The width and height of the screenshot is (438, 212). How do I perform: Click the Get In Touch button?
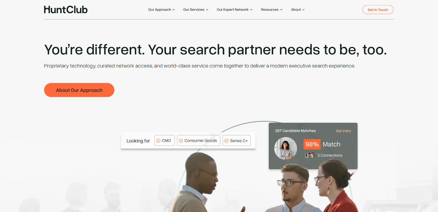coord(378,10)
